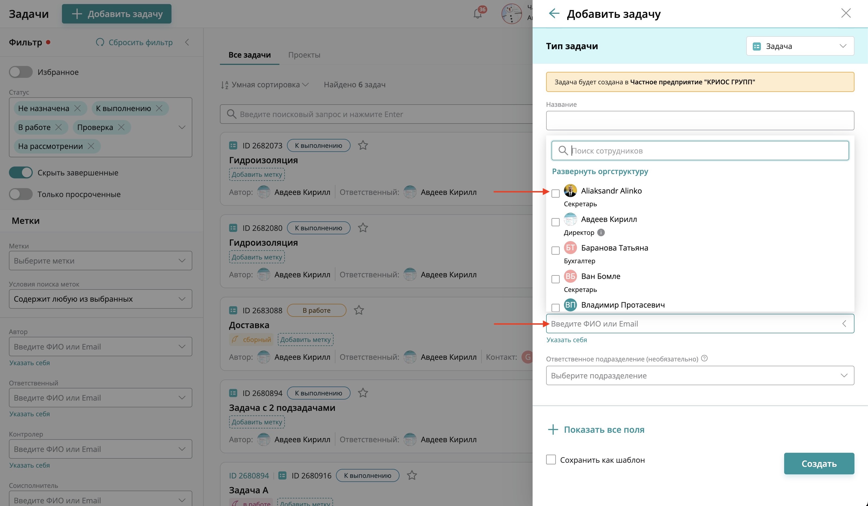868x506 pixels.
Task: Click the notification bell icon
Action: [x=477, y=14]
